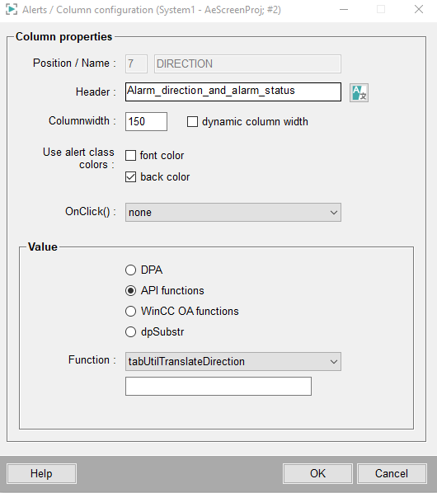
Task: Click the application icon in title bar
Action: pyautogui.click(x=12, y=10)
